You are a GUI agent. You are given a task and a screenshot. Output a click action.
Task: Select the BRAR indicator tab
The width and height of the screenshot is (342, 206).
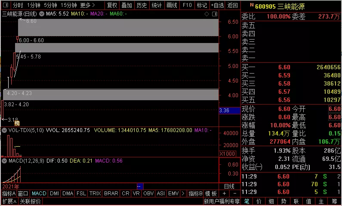click(x=111, y=194)
